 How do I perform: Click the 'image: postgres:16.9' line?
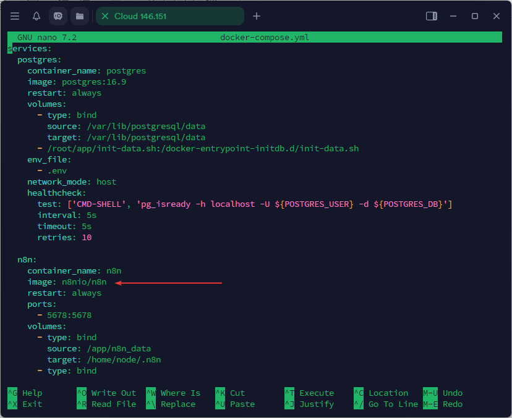tap(77, 82)
